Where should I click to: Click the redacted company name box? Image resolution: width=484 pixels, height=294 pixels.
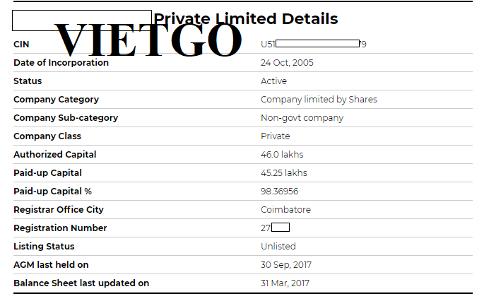click(82, 20)
